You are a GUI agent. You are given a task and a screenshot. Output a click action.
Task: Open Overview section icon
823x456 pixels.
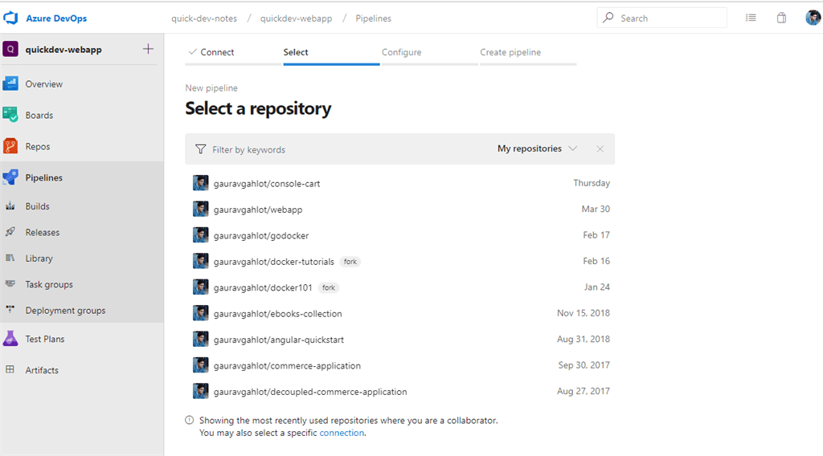pos(10,83)
